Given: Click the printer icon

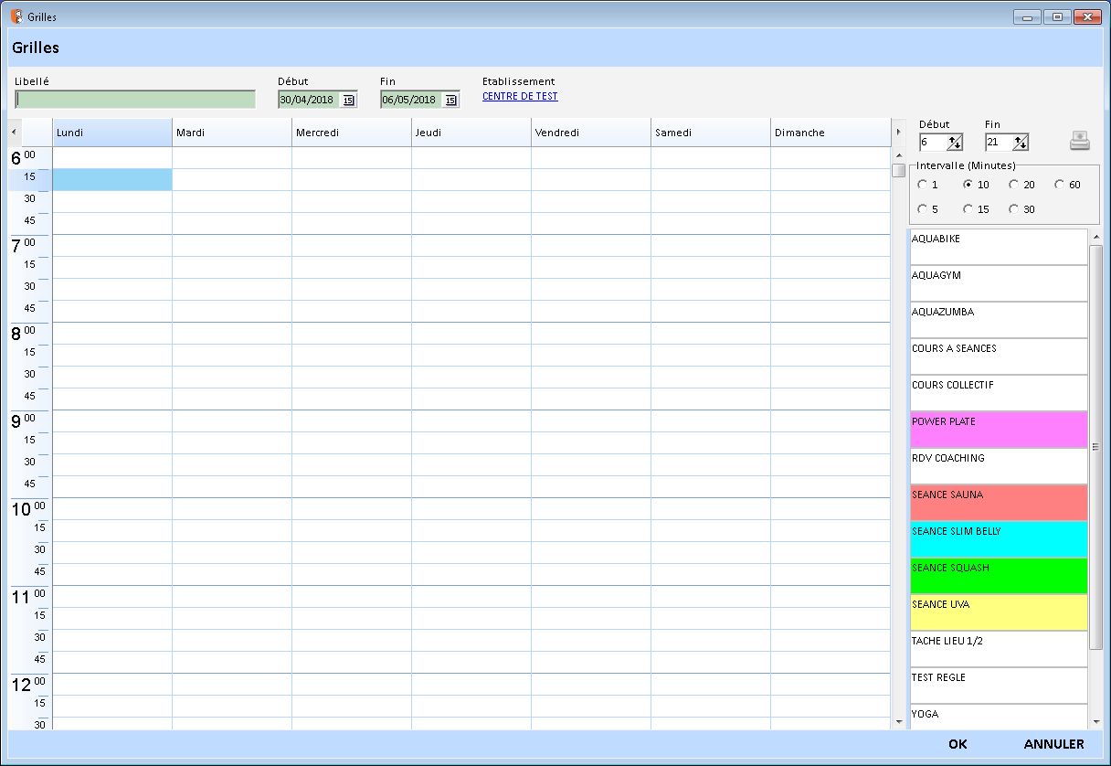Looking at the screenshot, I should tap(1080, 141).
